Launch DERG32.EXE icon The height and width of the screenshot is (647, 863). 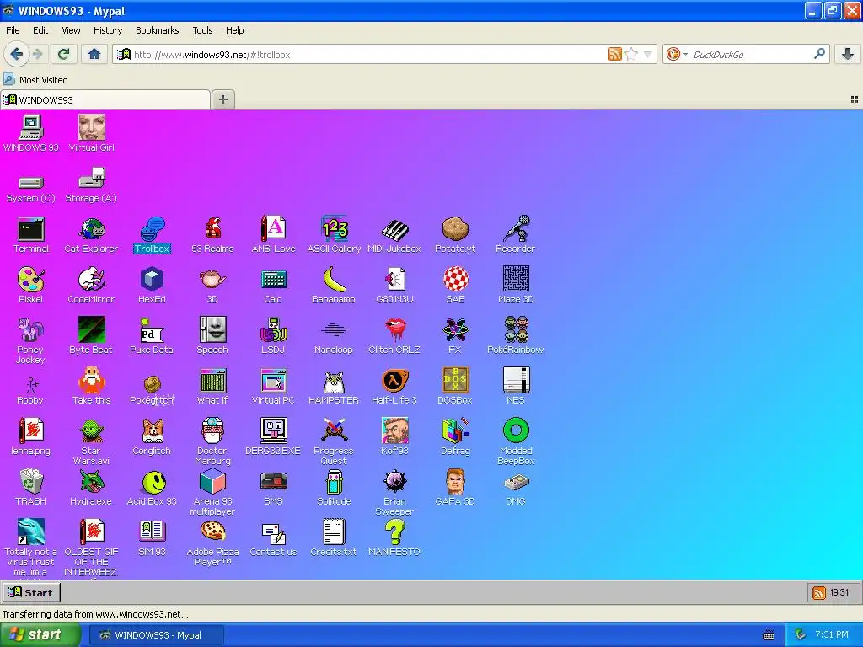click(273, 437)
